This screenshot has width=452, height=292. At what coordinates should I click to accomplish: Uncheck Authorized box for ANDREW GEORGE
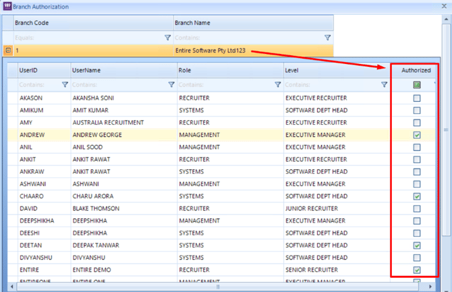coord(417,135)
